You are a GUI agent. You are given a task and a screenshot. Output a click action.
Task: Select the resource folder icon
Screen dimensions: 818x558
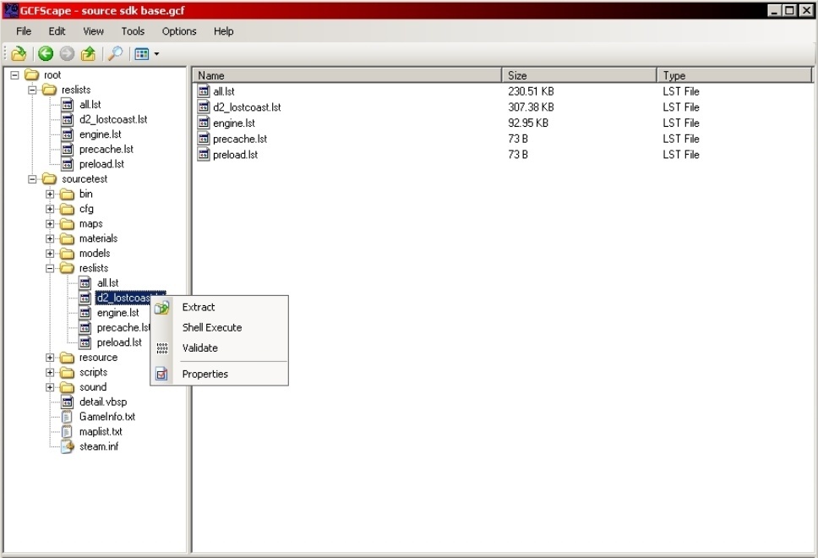click(x=68, y=358)
